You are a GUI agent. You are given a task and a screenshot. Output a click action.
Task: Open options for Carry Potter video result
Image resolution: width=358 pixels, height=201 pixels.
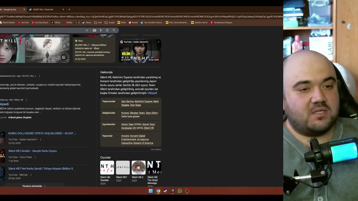tap(35, 157)
